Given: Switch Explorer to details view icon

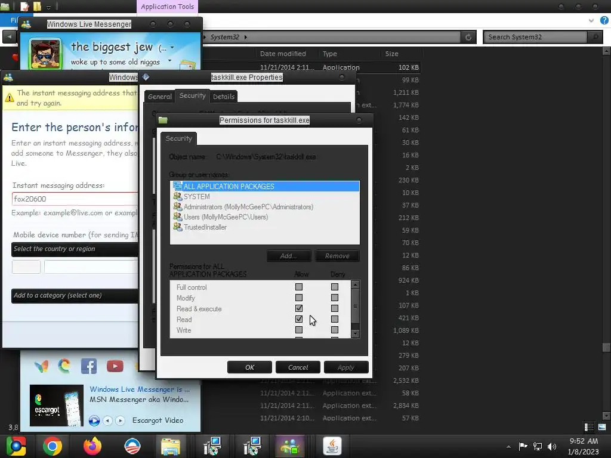Looking at the screenshot, I should pos(589,427).
